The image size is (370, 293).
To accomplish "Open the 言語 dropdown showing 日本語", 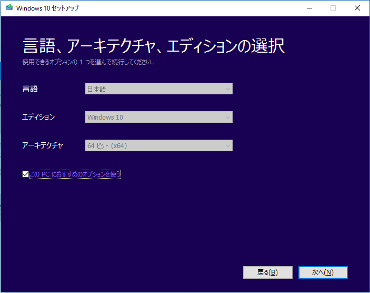I will pos(159,89).
